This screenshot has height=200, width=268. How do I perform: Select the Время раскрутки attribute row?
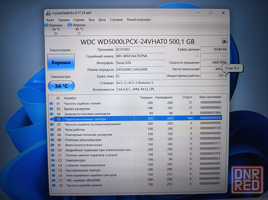click(136, 108)
